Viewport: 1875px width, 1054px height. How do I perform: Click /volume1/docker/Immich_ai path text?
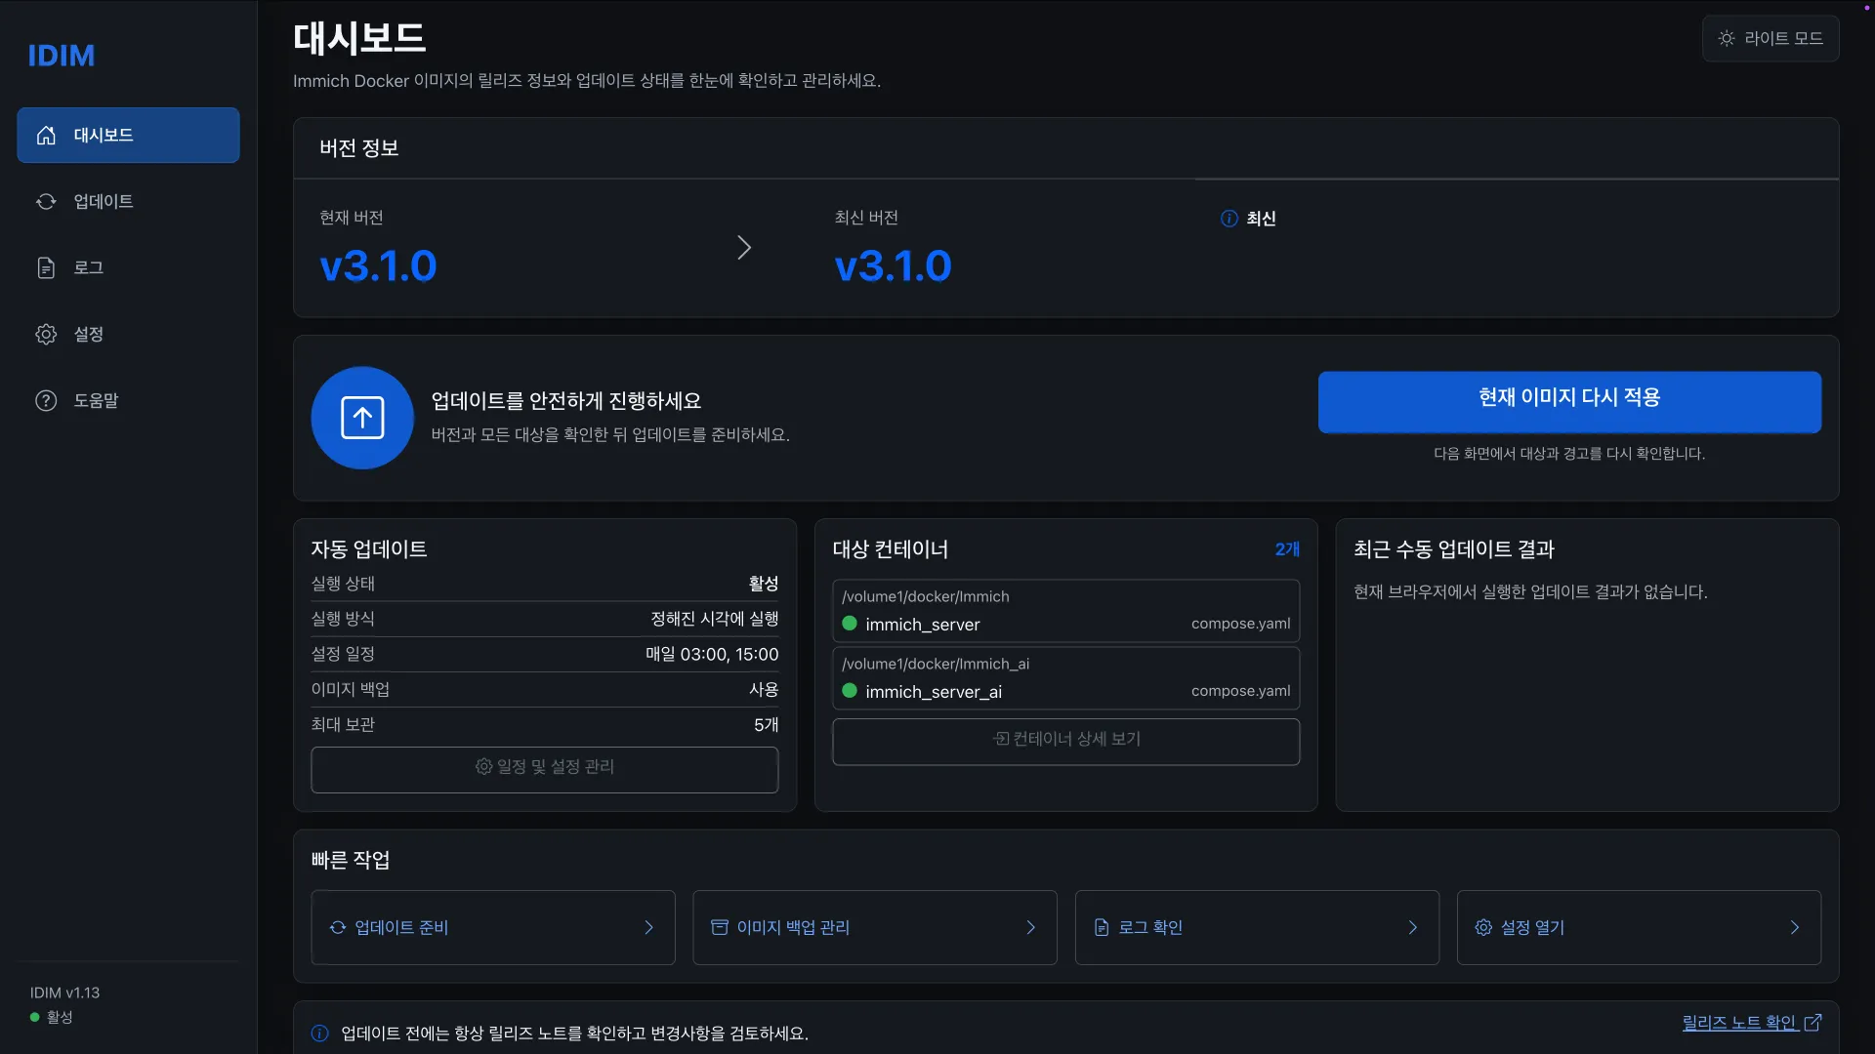click(936, 664)
